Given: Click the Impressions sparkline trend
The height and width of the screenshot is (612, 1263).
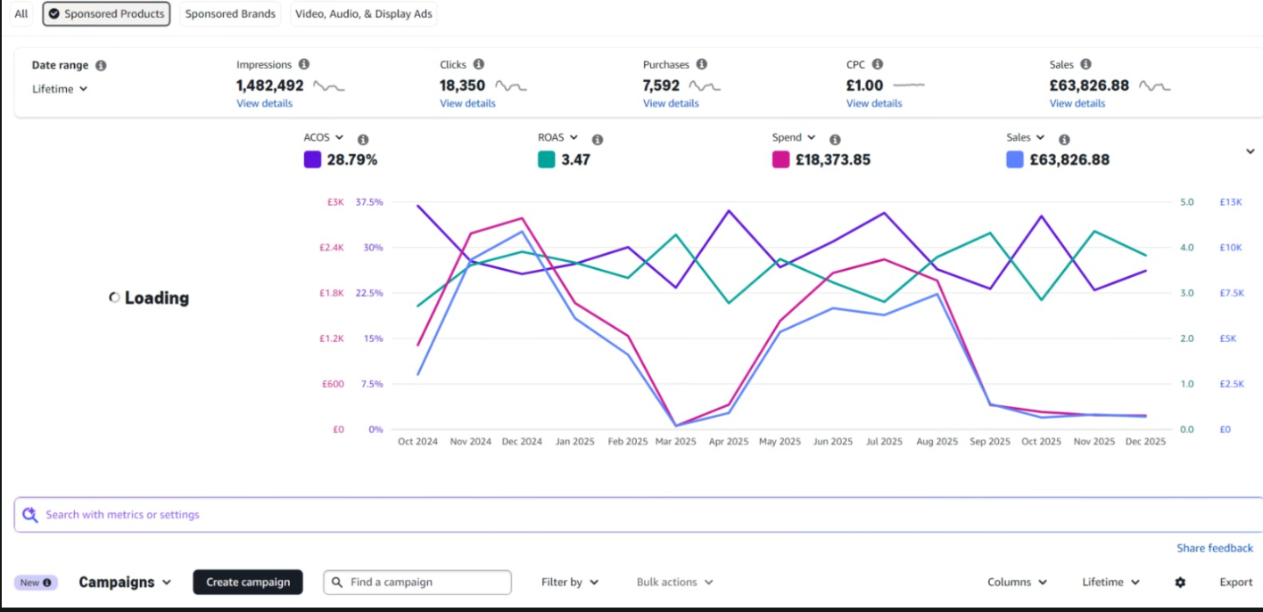Looking at the screenshot, I should [x=328, y=86].
